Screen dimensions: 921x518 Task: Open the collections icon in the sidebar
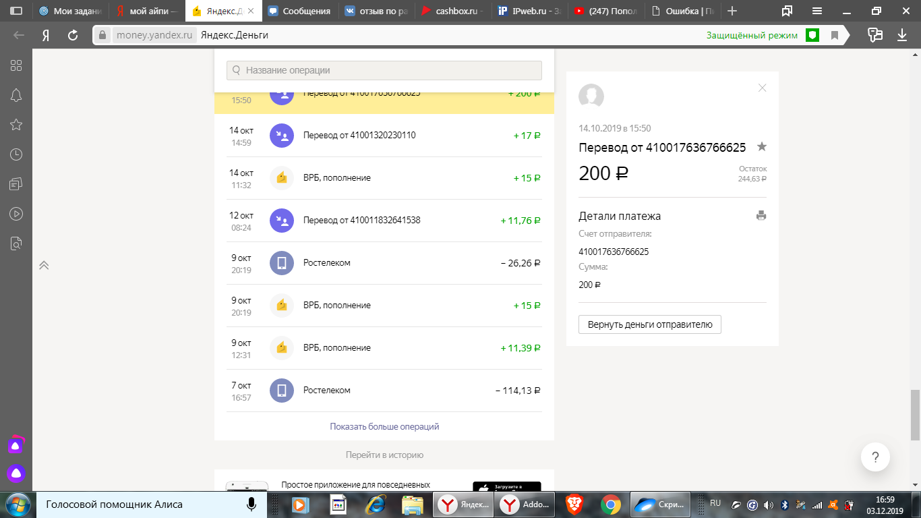[x=16, y=184]
